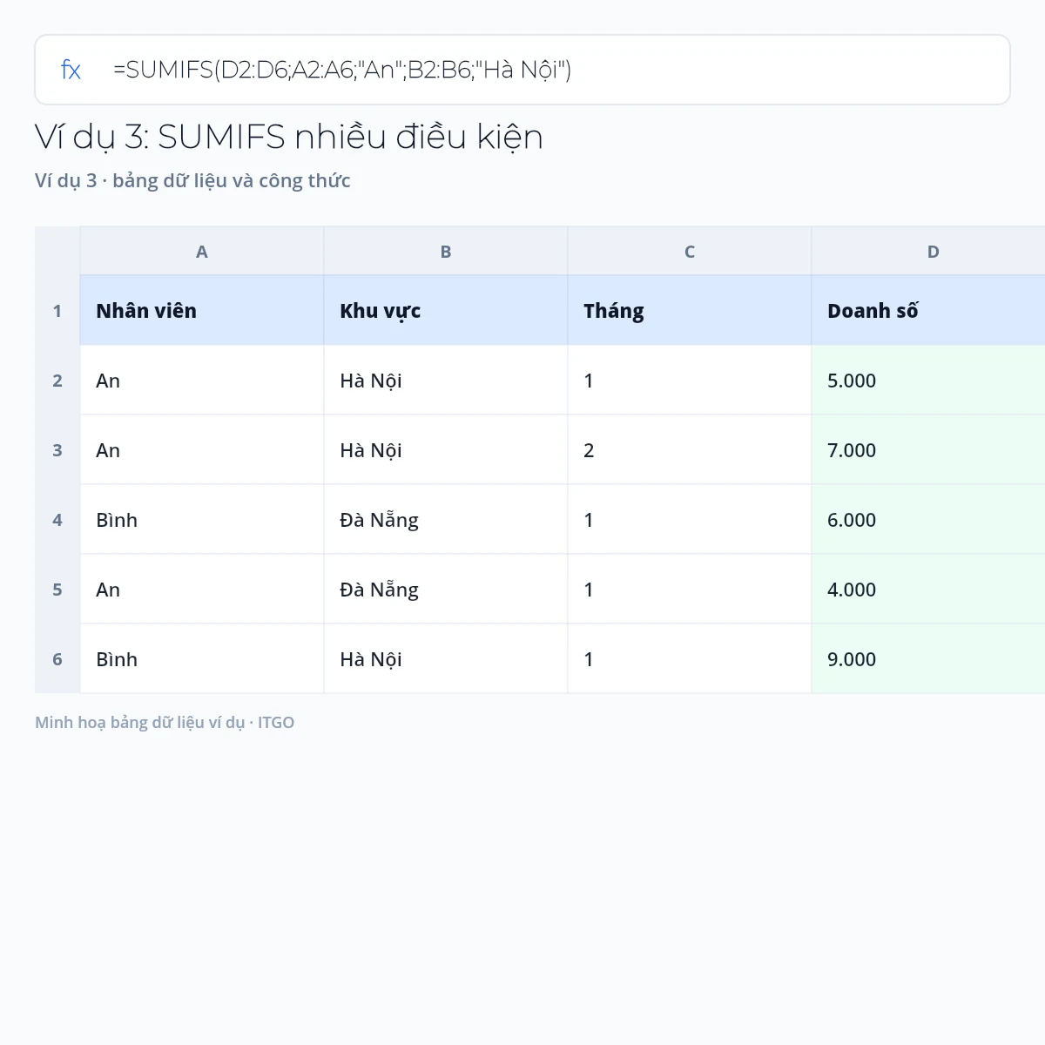Select cell B5 containing 'Đà Nẵng'
Image resolution: width=1045 pixels, height=1045 pixels.
[446, 590]
